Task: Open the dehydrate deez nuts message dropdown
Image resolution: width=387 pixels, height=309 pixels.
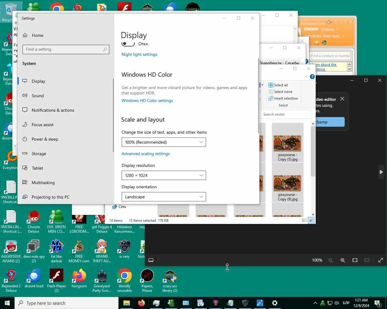Action: coord(343,36)
